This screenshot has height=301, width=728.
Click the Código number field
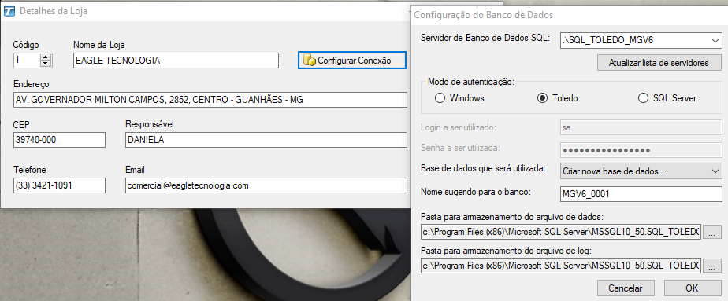pos(28,61)
